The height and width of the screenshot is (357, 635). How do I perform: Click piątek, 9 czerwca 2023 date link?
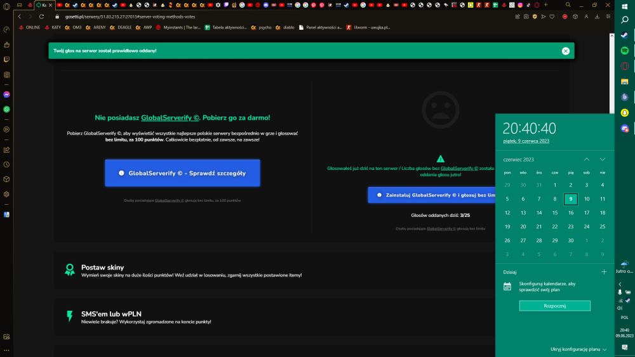pyautogui.click(x=526, y=141)
